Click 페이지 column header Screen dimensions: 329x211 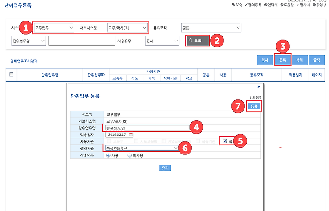click(x=317, y=75)
